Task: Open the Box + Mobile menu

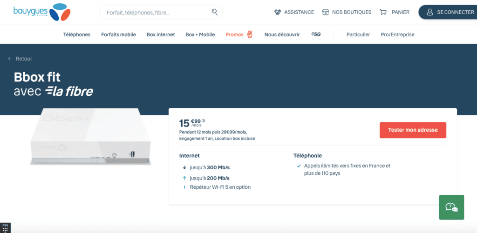Action: pyautogui.click(x=200, y=34)
